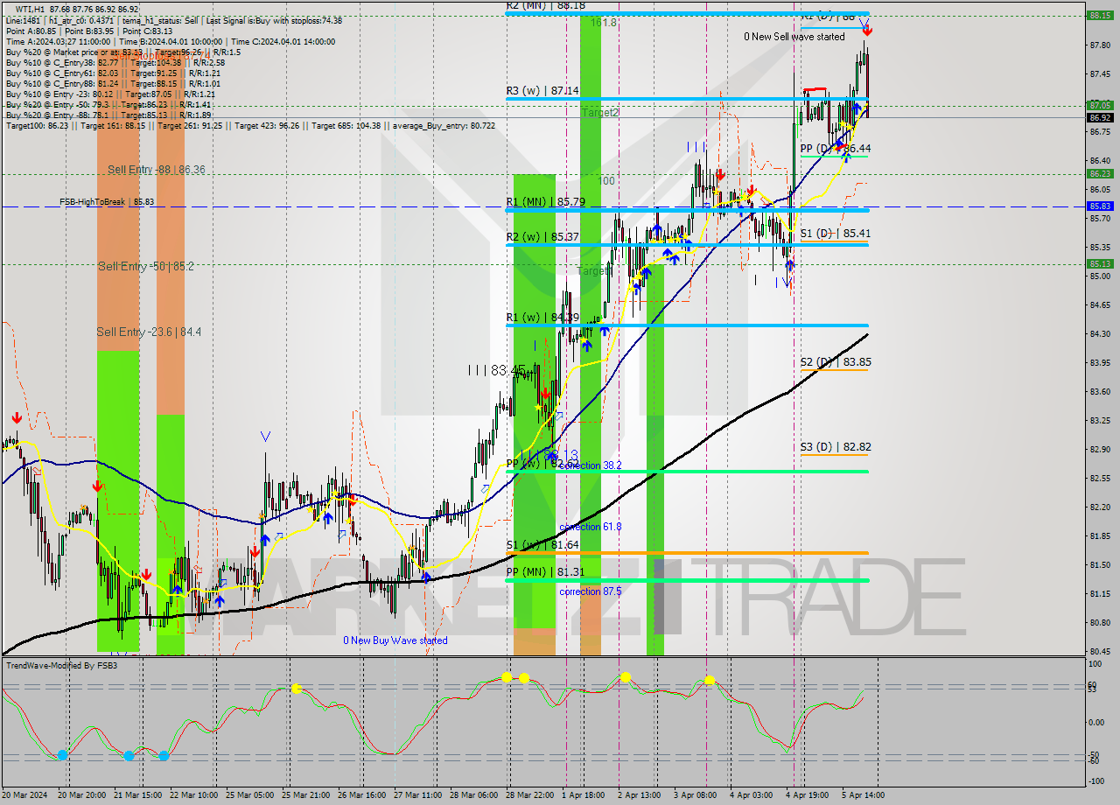The image size is (1120, 805).
Task: Select the green 85.13 price tag on axis
Action: [1100, 263]
